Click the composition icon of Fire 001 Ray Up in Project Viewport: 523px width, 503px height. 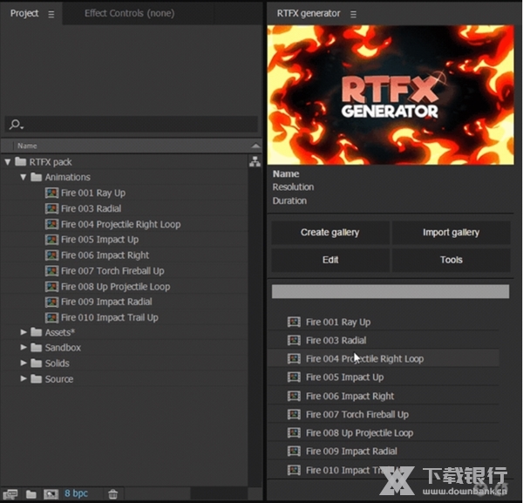pyautogui.click(x=51, y=193)
